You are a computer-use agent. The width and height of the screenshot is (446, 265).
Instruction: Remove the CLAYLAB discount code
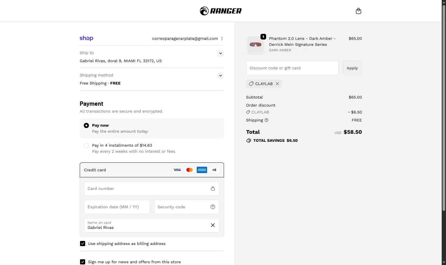(277, 84)
